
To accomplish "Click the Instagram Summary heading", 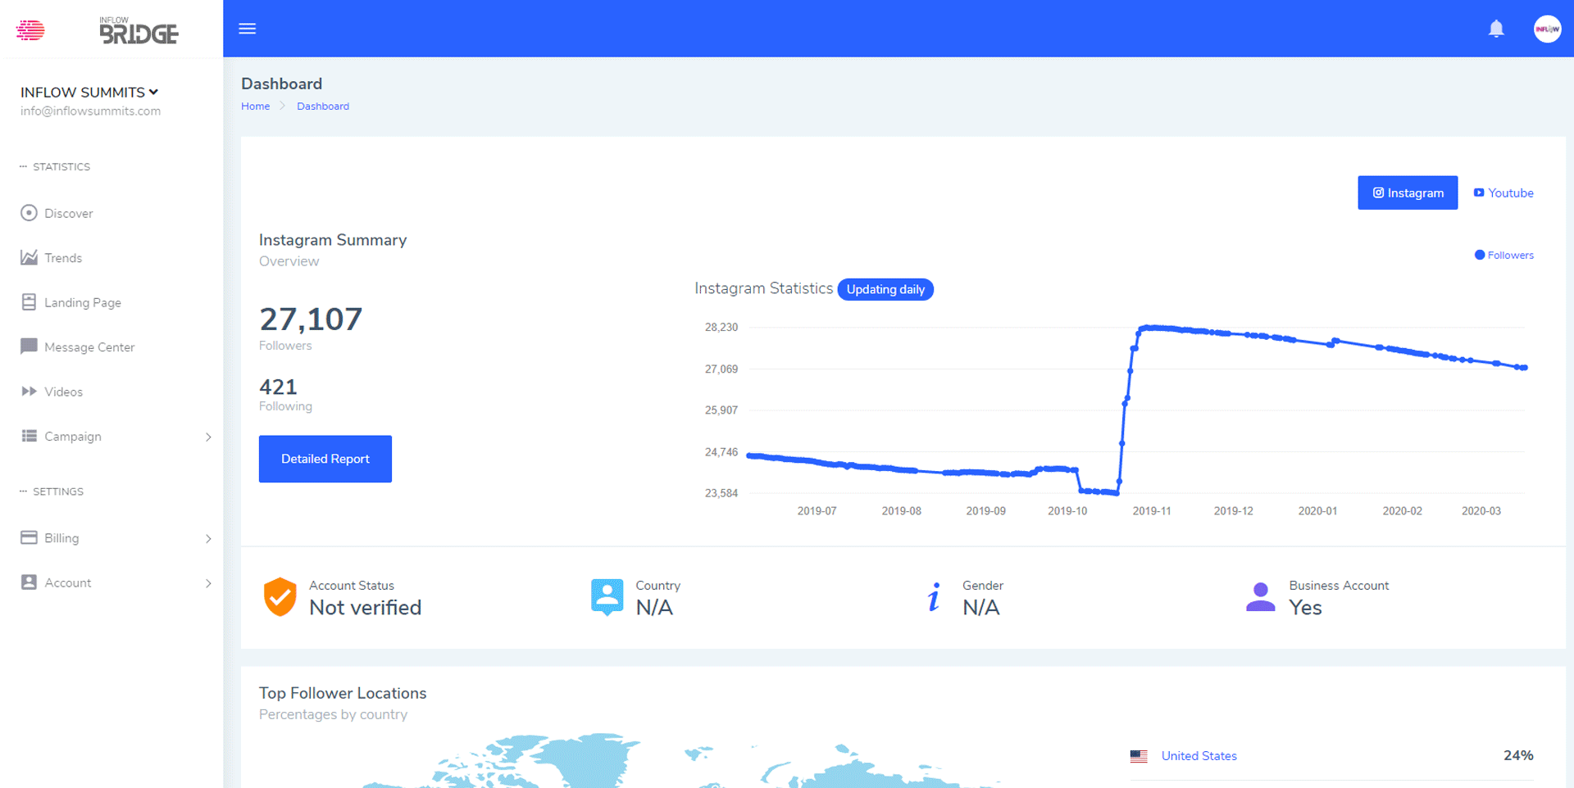I will (333, 240).
